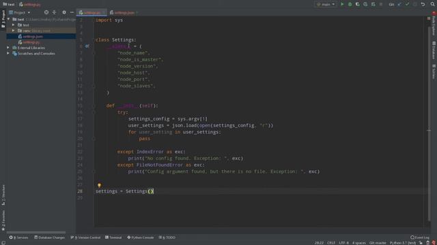Open the Database Changes tool window
The height and width of the screenshot is (245, 437).
tap(49, 238)
